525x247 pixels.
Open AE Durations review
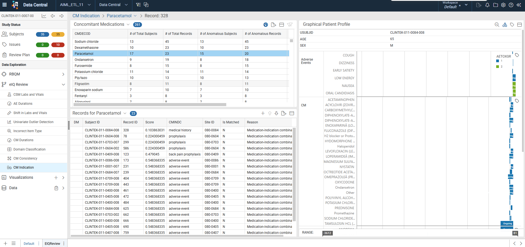[x=23, y=104]
